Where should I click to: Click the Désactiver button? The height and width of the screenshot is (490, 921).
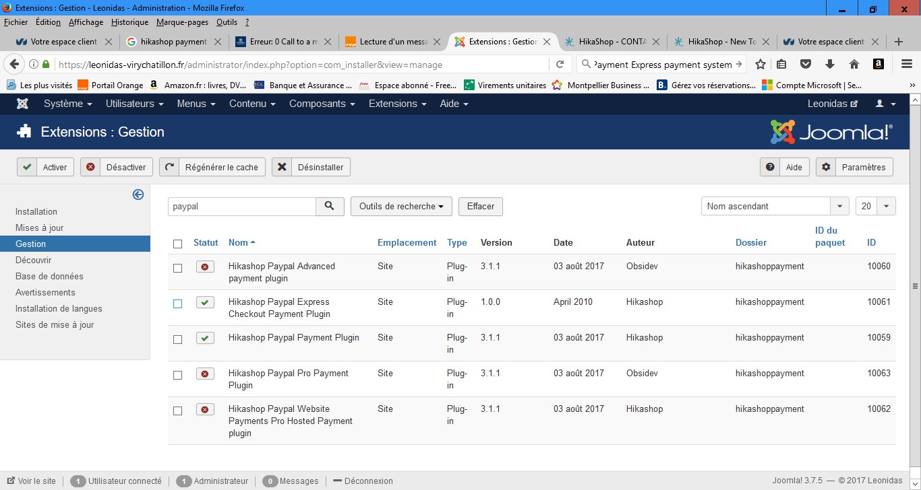tap(117, 167)
